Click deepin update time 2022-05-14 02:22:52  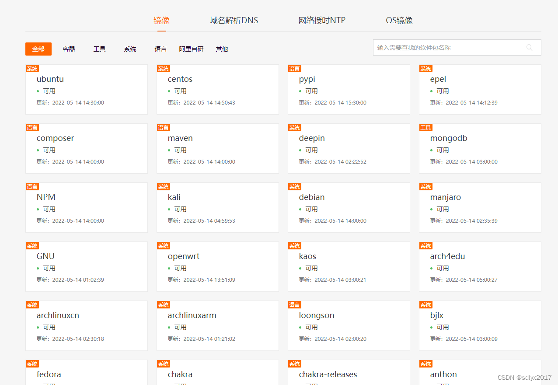coord(341,162)
